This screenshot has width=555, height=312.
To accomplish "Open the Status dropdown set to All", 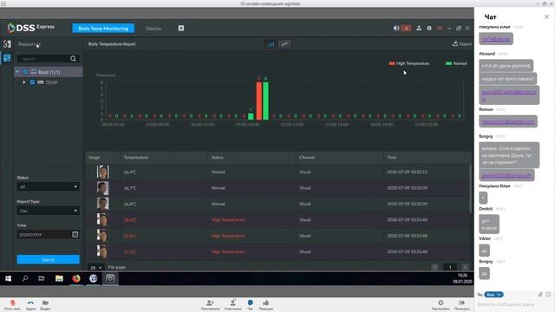I will pos(48,186).
